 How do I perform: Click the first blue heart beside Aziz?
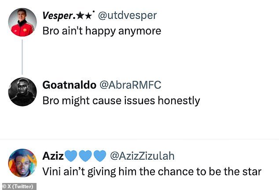71,156
